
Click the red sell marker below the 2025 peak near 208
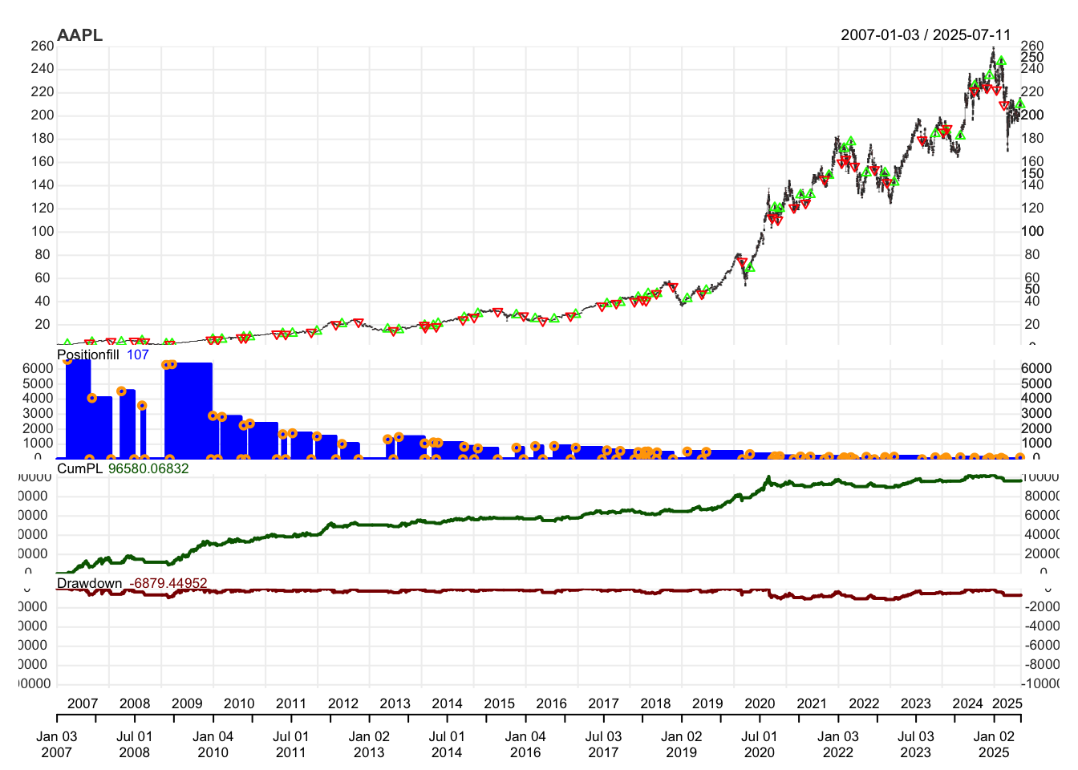tap(1004, 106)
